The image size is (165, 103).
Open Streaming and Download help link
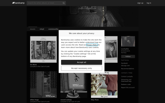(x=126, y=80)
